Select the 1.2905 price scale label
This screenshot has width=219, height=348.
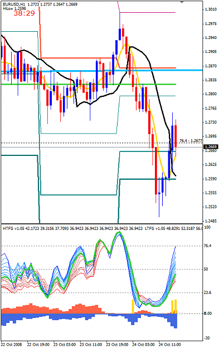(210, 52)
